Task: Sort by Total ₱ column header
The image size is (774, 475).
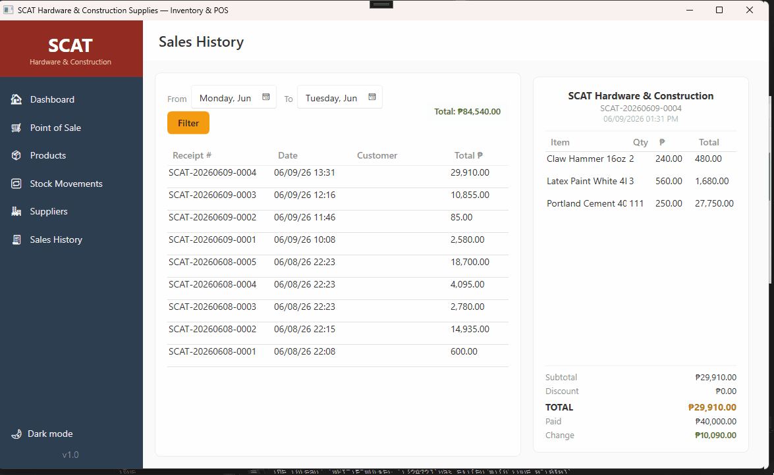Action: [468, 155]
